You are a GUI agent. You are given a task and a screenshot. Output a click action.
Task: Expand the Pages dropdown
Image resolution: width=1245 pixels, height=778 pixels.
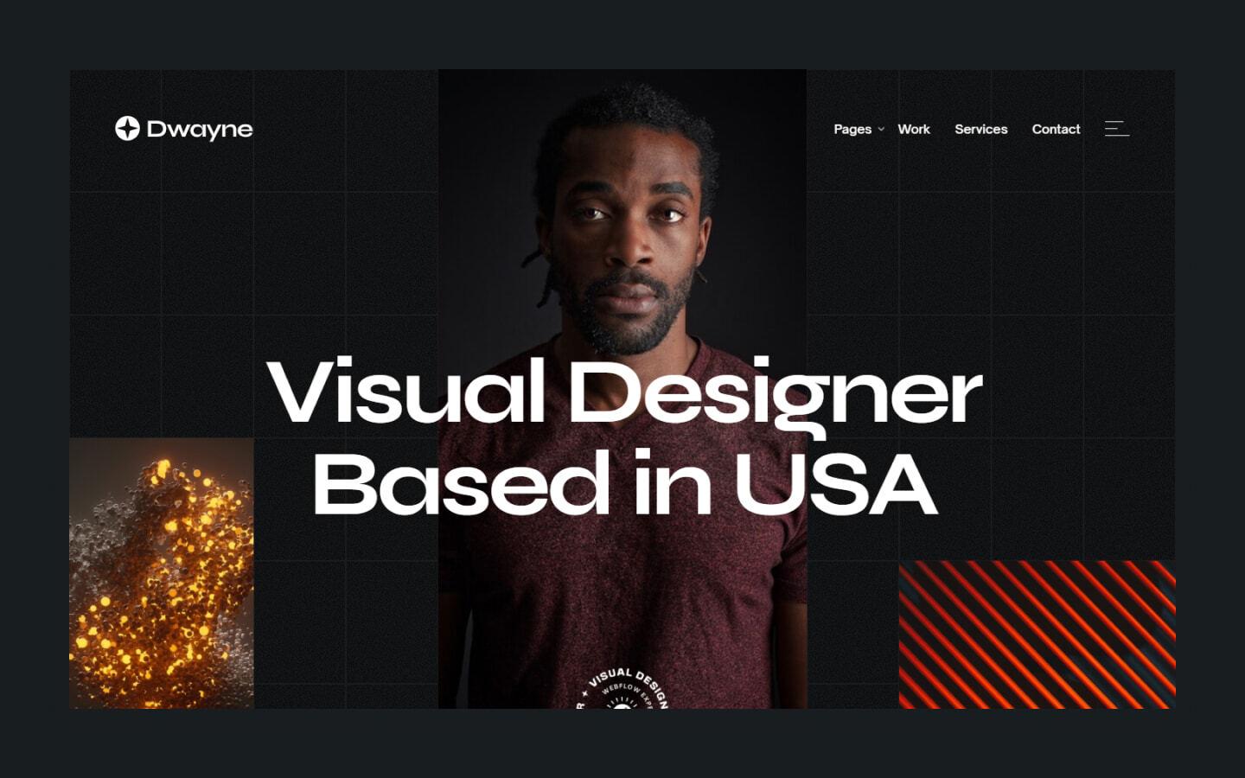(852, 129)
